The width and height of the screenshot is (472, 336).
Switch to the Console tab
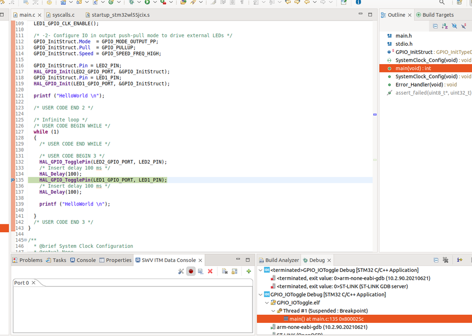[x=83, y=260]
